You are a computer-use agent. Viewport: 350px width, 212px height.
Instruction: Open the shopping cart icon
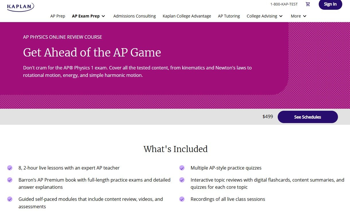(x=308, y=4)
